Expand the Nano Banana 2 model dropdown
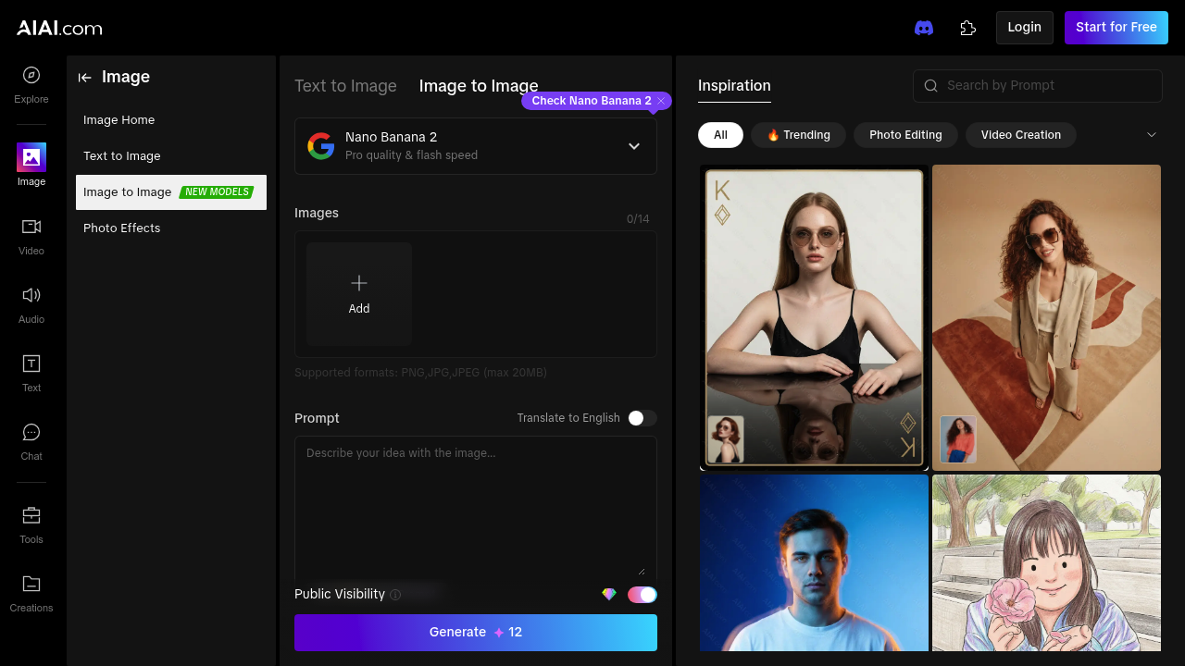1185x666 pixels. click(x=634, y=145)
